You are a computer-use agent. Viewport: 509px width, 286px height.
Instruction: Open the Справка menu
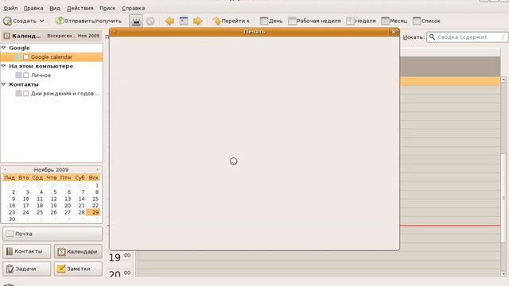(134, 8)
